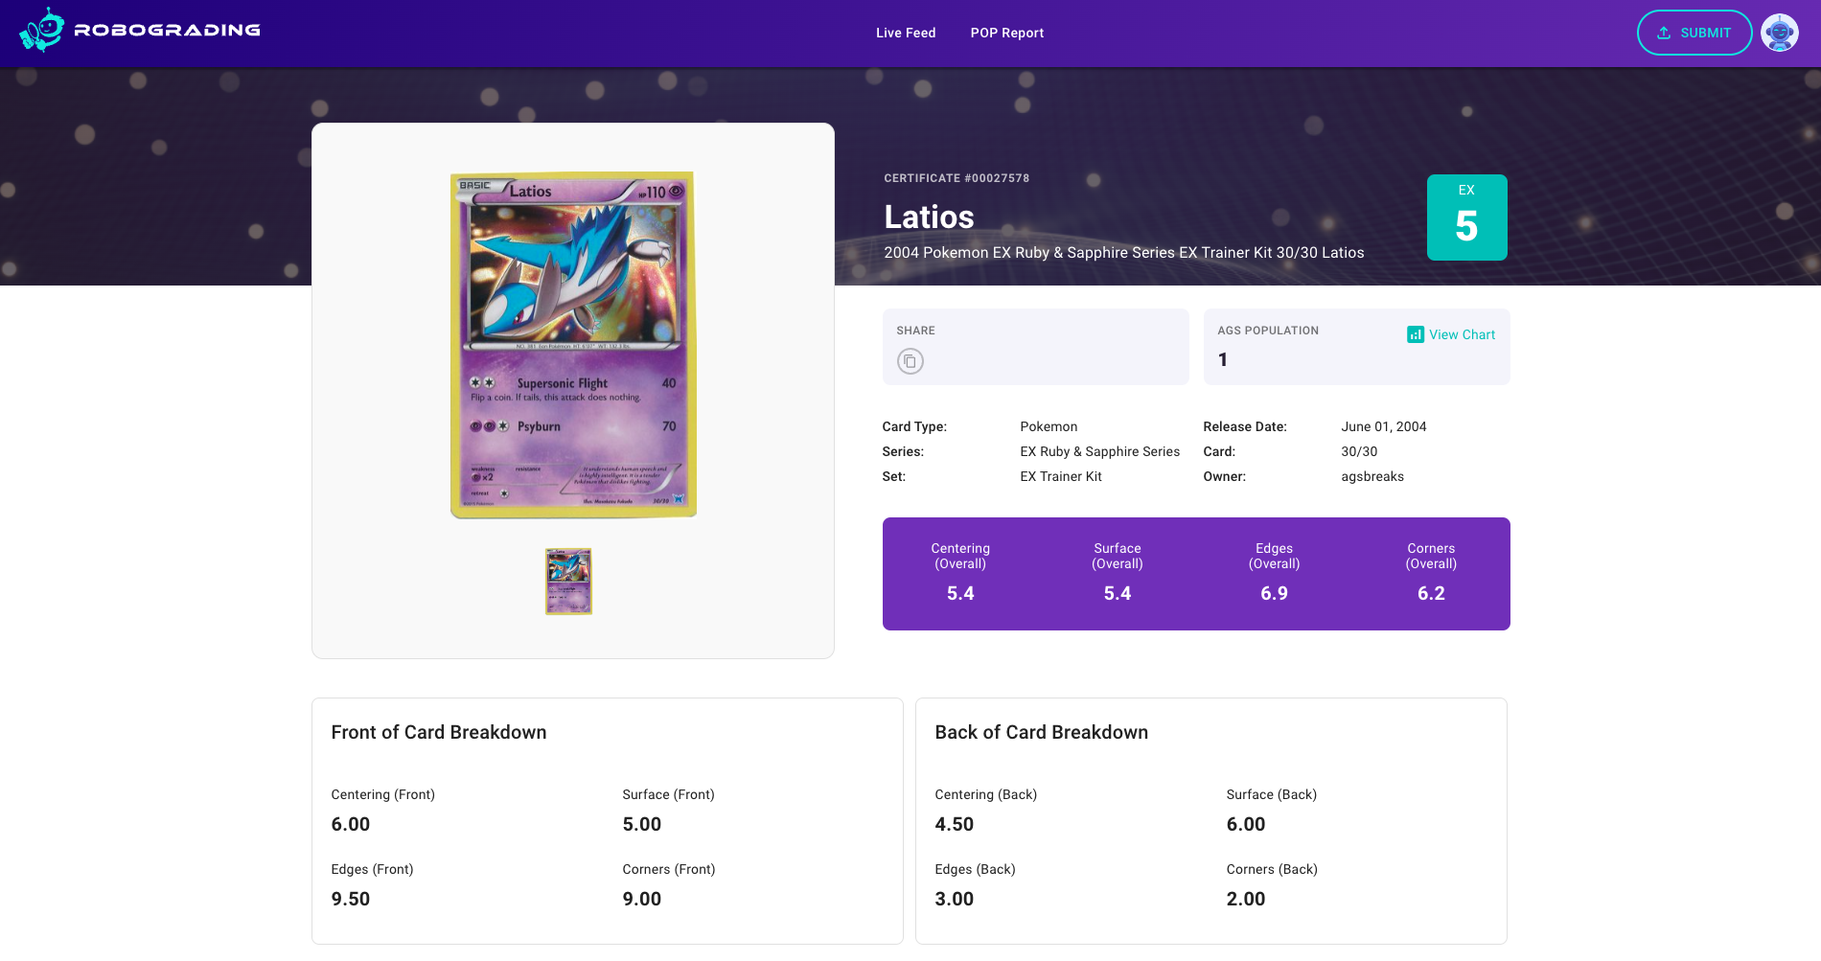Copy share link with clipboard icon

pos(910,361)
